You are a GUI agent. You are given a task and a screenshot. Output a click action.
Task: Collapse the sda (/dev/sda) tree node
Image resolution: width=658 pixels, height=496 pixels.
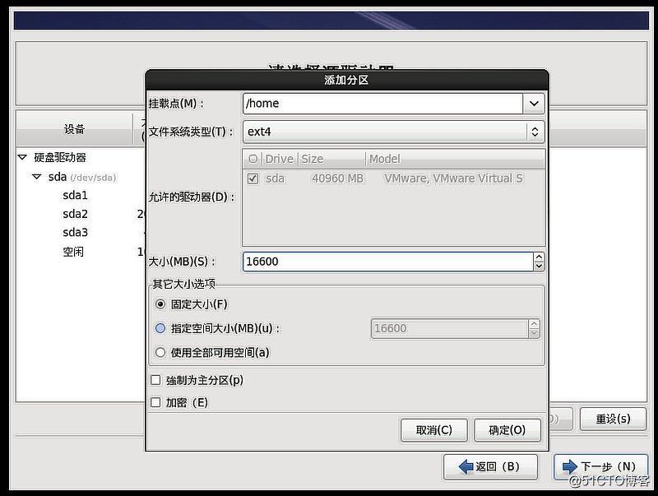click(37, 177)
